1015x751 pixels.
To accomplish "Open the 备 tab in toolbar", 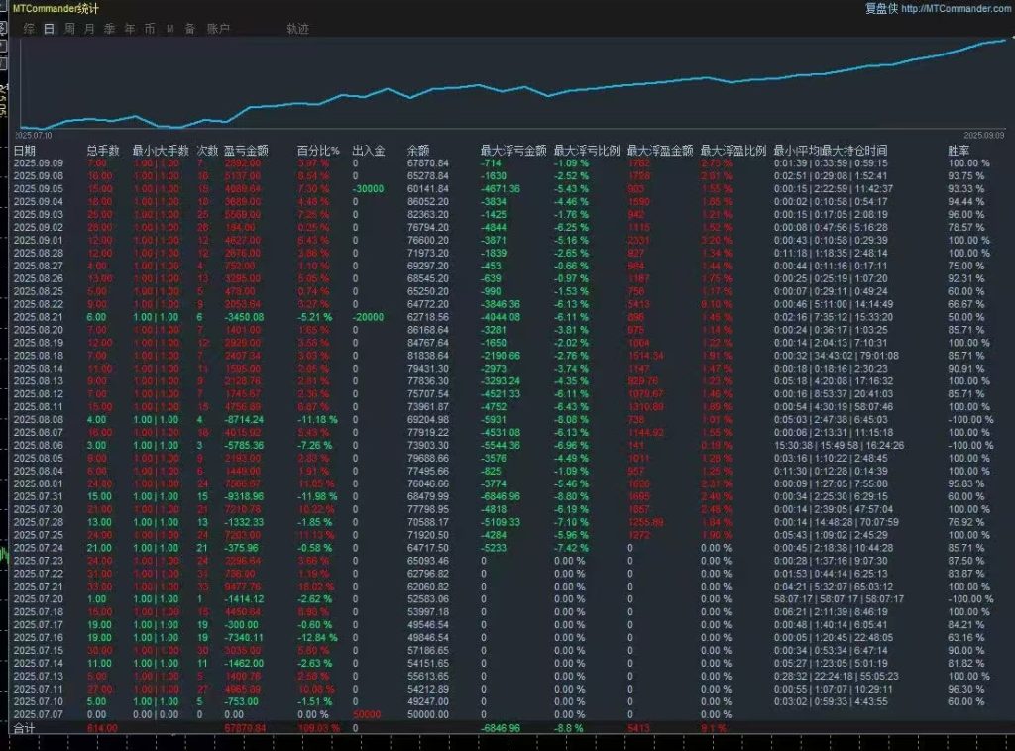I will point(189,29).
